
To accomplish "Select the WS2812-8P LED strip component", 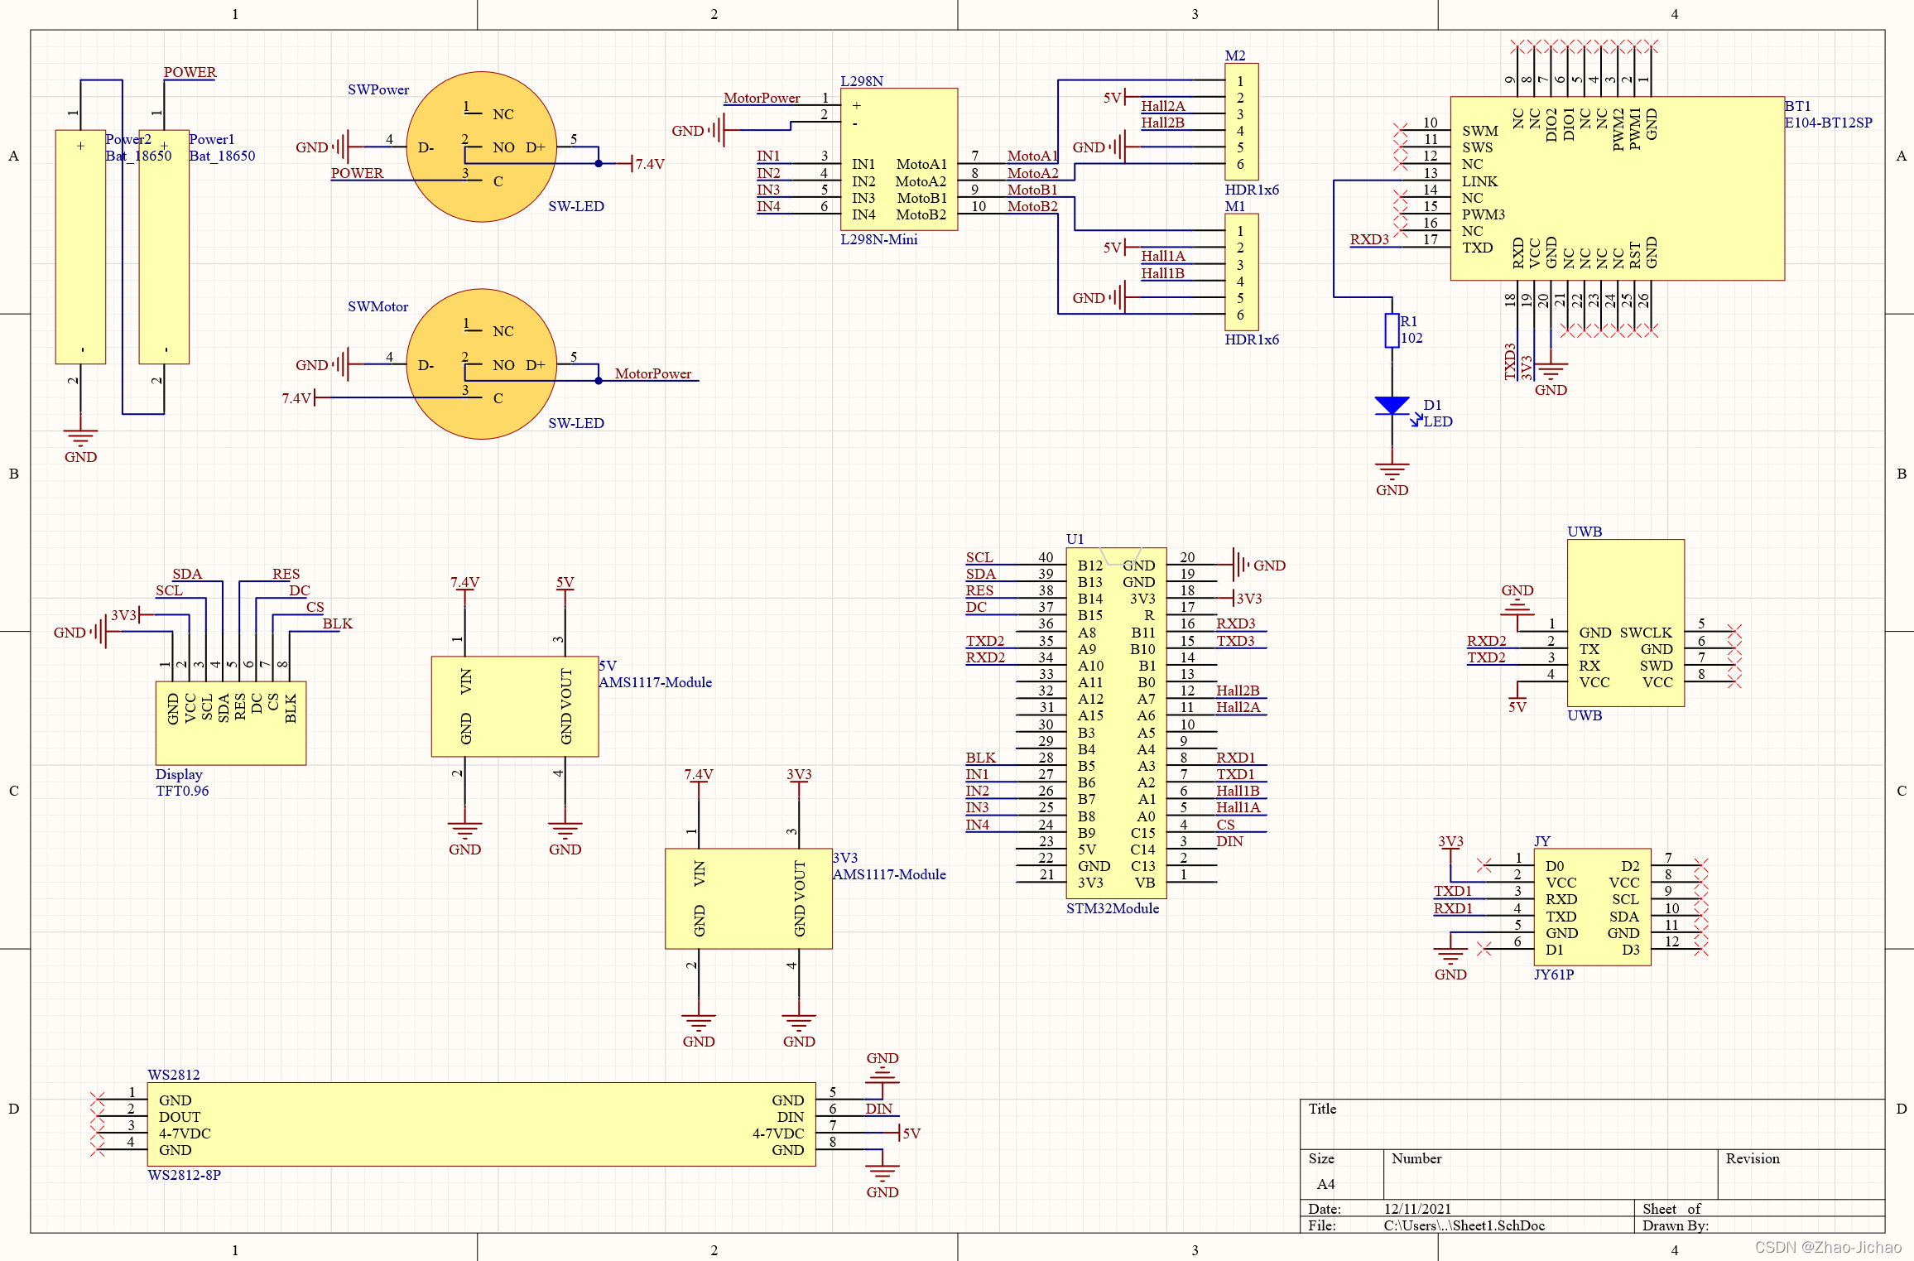I will [481, 1124].
